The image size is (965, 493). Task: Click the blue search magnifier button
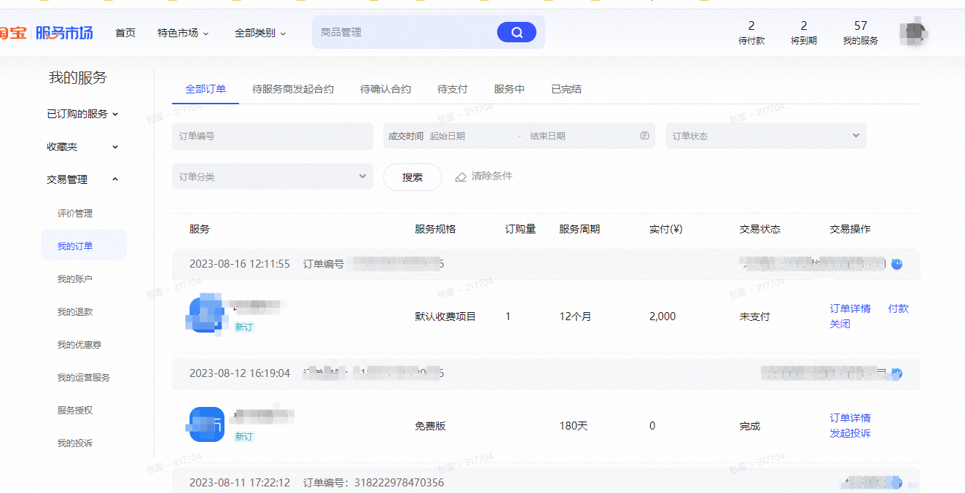[x=517, y=32]
